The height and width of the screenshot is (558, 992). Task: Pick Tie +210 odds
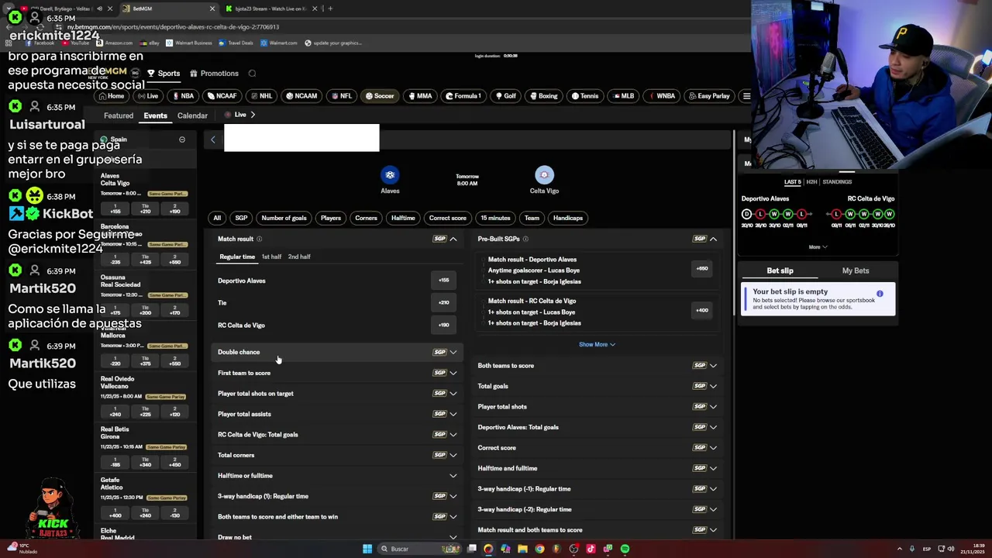tap(443, 303)
